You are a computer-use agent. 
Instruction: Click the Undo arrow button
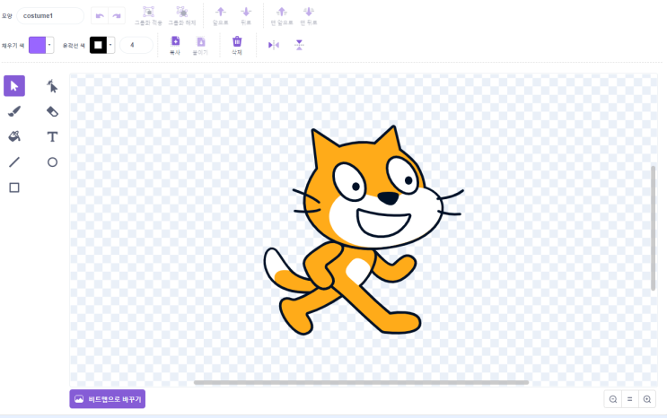100,16
